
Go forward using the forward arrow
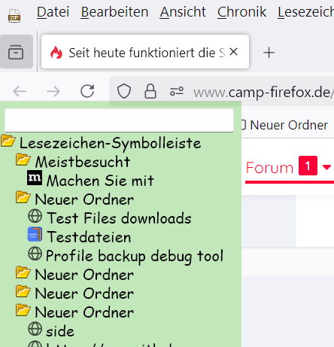[x=53, y=91]
